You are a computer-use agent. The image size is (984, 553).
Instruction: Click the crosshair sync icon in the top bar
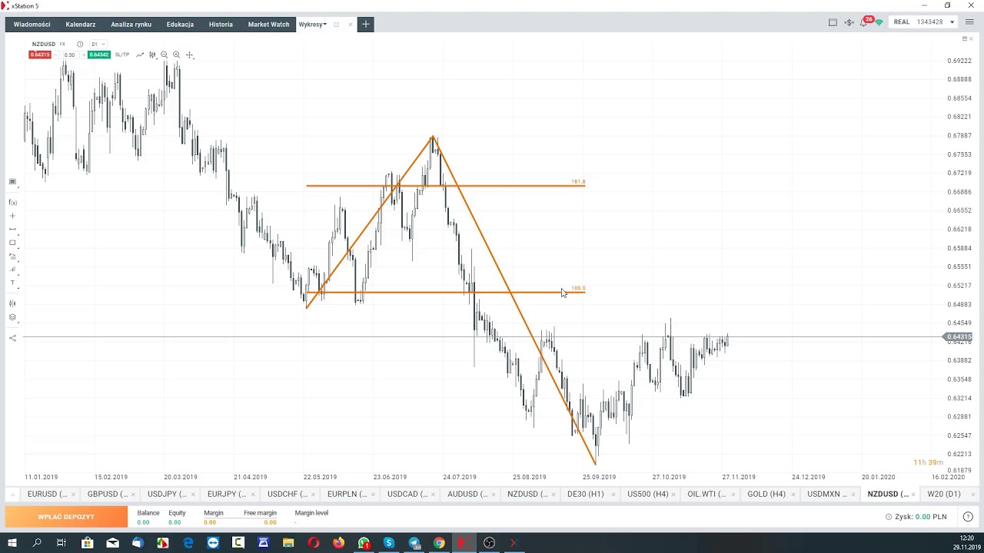[x=849, y=22]
